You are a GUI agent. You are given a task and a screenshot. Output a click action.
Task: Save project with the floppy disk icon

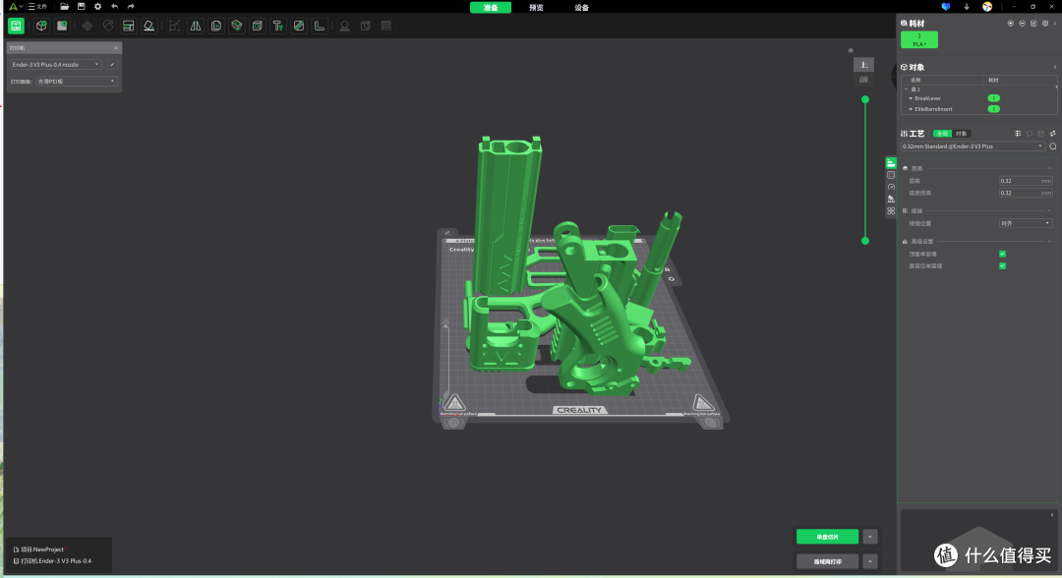point(82,7)
